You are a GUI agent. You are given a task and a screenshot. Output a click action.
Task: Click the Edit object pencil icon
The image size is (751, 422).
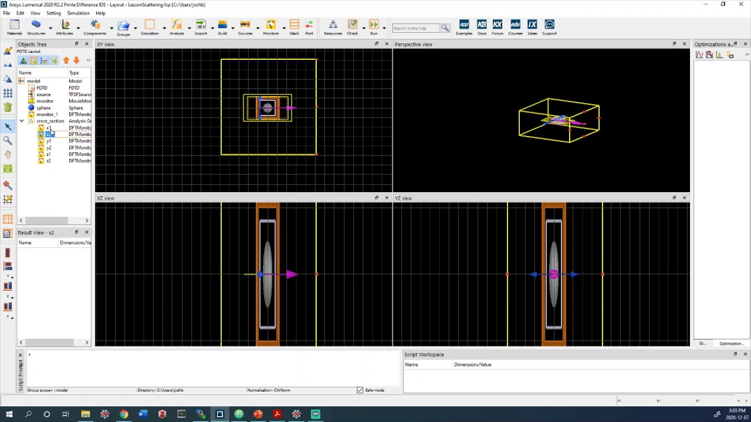coord(8,51)
